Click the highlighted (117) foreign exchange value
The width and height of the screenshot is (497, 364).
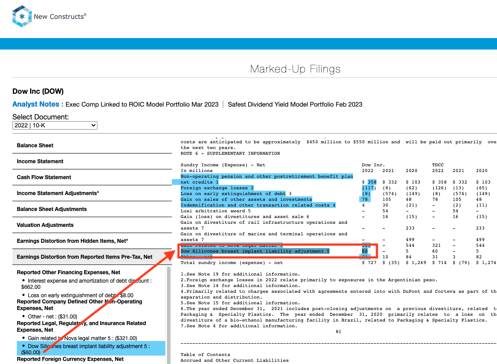tap(369, 188)
